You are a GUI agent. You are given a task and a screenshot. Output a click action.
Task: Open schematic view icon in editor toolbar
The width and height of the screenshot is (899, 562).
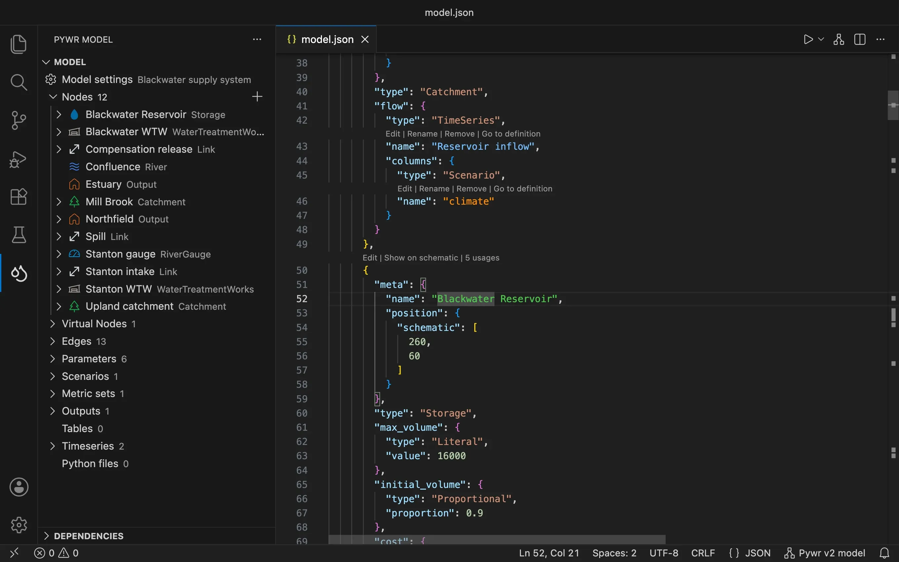[839, 39]
